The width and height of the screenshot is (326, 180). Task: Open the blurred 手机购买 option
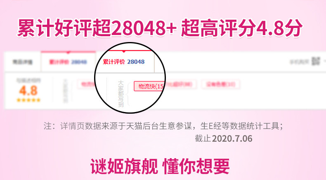[300, 62]
